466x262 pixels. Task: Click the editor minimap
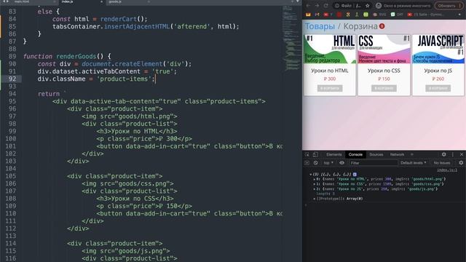(291, 39)
